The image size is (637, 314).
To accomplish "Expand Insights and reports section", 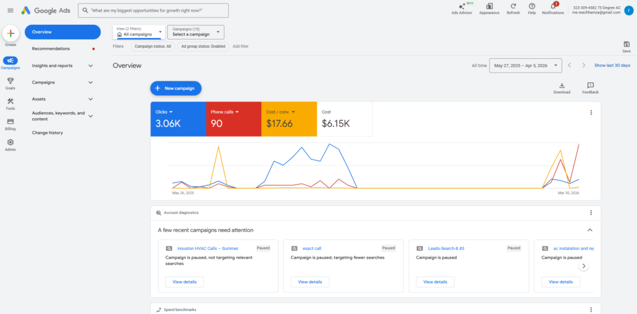I will pyautogui.click(x=91, y=66).
